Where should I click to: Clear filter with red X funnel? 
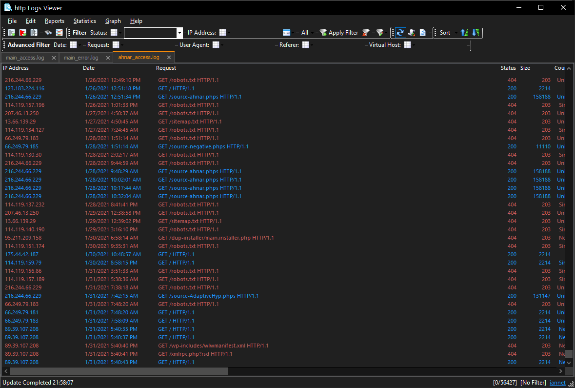pyautogui.click(x=366, y=33)
